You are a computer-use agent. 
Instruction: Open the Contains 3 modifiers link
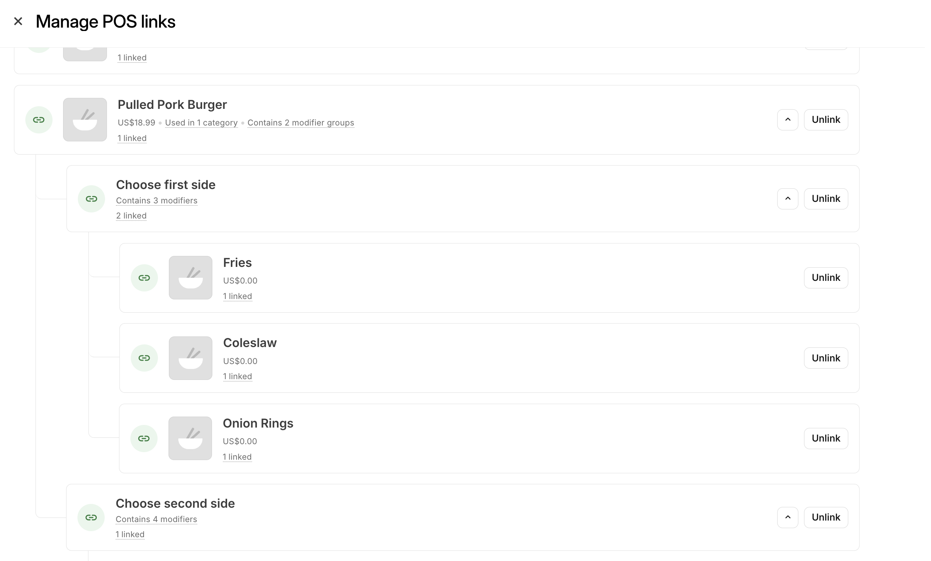(157, 201)
